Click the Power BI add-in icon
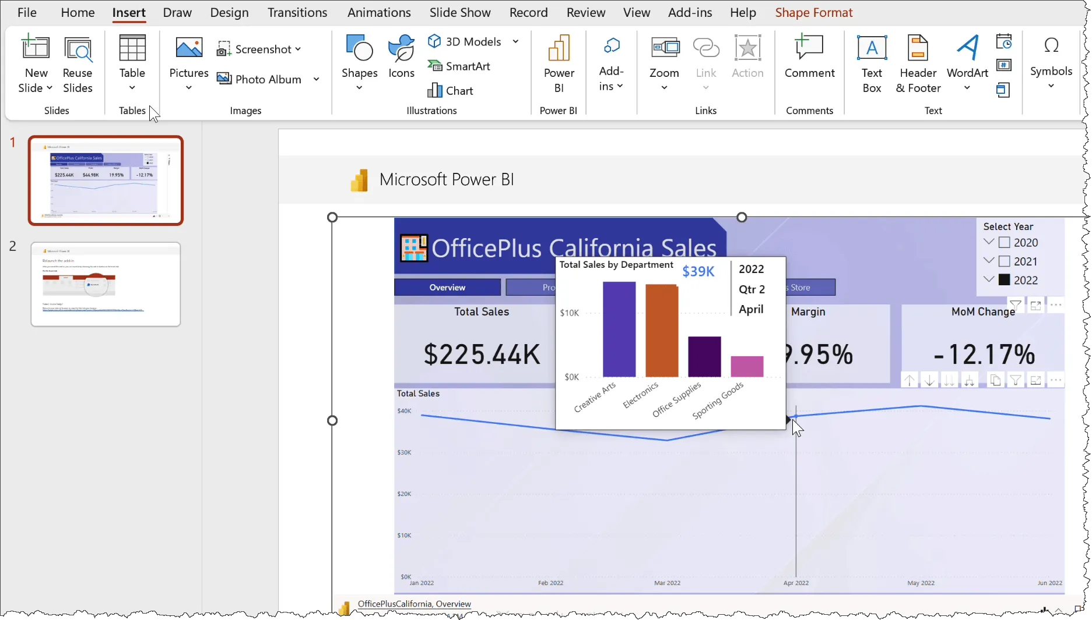 [x=559, y=63]
